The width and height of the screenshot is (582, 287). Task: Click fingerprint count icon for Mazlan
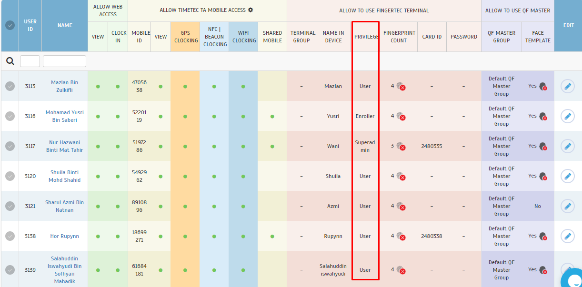tap(400, 86)
